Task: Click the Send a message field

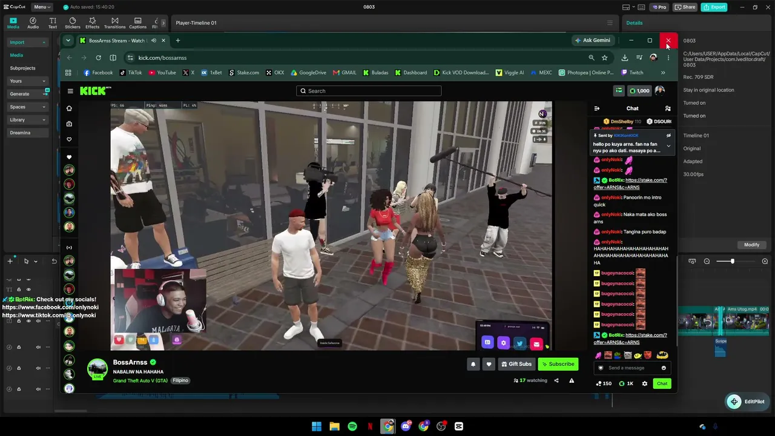Action: [x=632, y=368]
